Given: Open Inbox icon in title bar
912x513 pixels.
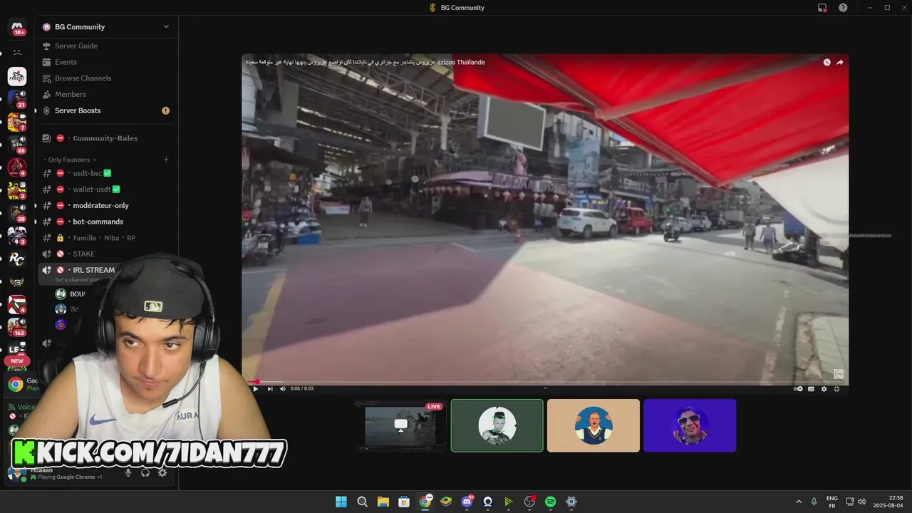Looking at the screenshot, I should click(822, 8).
